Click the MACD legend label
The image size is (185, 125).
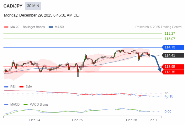[x=15, y=105]
